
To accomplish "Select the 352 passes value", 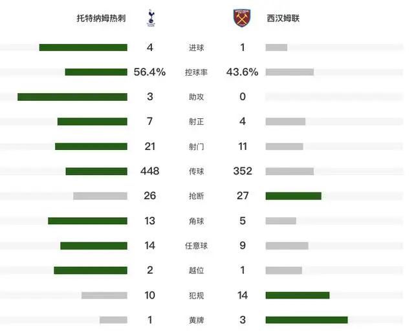I will point(243,171).
